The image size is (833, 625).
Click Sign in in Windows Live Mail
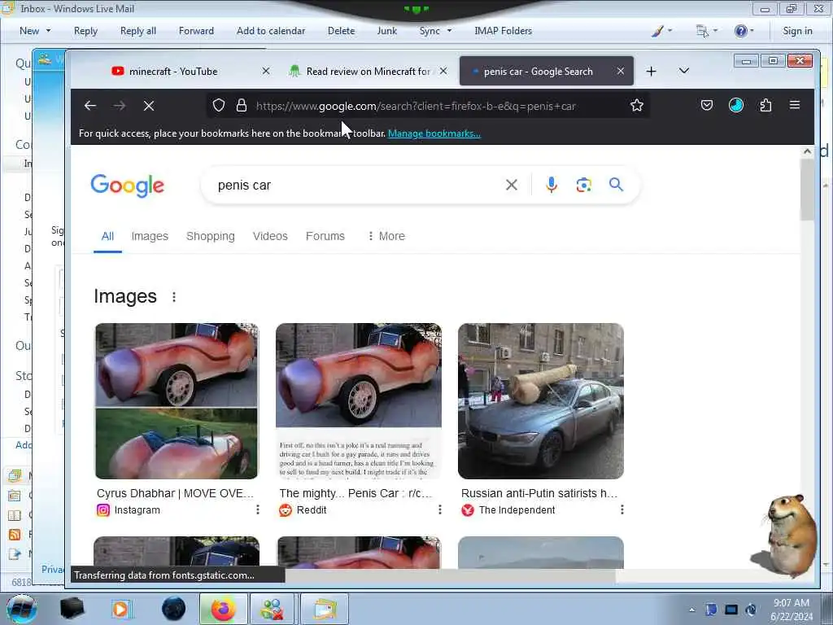797,31
